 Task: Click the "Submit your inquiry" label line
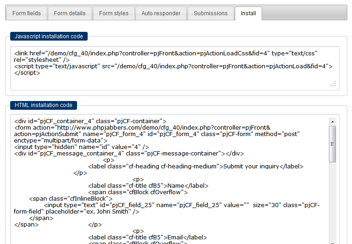[x=196, y=167]
